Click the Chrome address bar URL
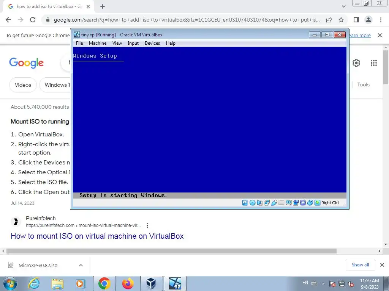This screenshot has height=291, width=389. pyautogui.click(x=187, y=20)
